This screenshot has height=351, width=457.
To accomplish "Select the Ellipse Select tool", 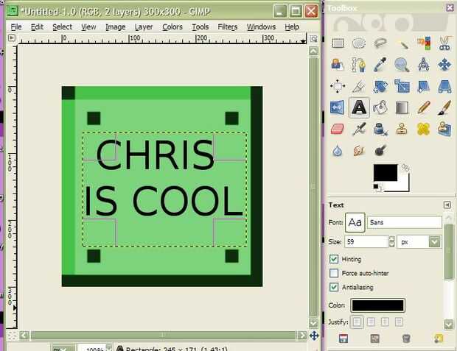I will 359,43.
